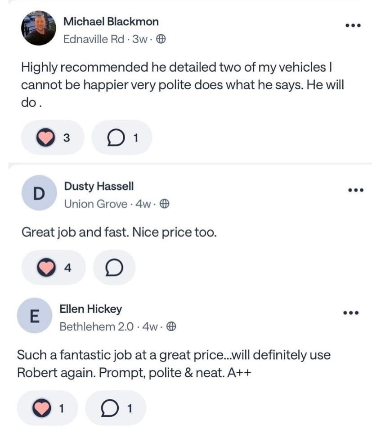Open Michael Blackmon's profile name link
Viewport: 372px width, 448px height.
(x=111, y=21)
